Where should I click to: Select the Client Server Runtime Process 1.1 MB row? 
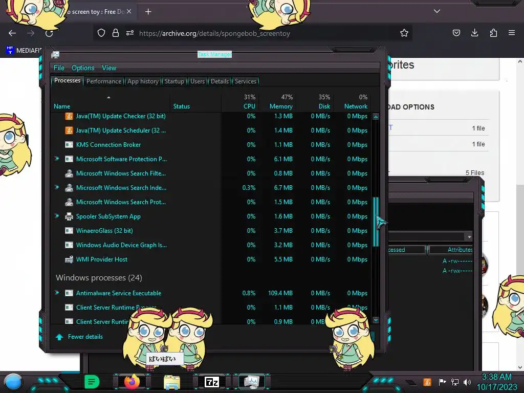210,307
